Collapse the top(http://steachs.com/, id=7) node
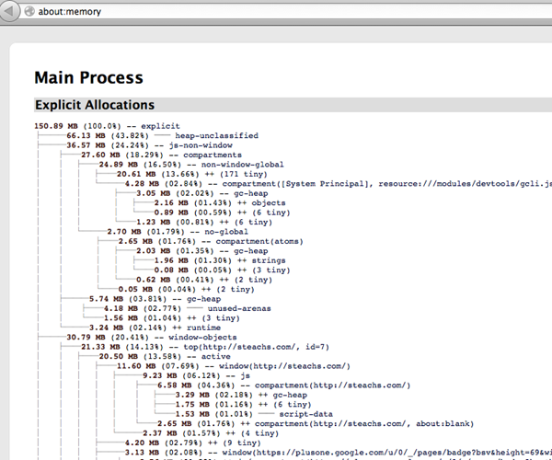The height and width of the screenshot is (460, 552). [x=205, y=347]
